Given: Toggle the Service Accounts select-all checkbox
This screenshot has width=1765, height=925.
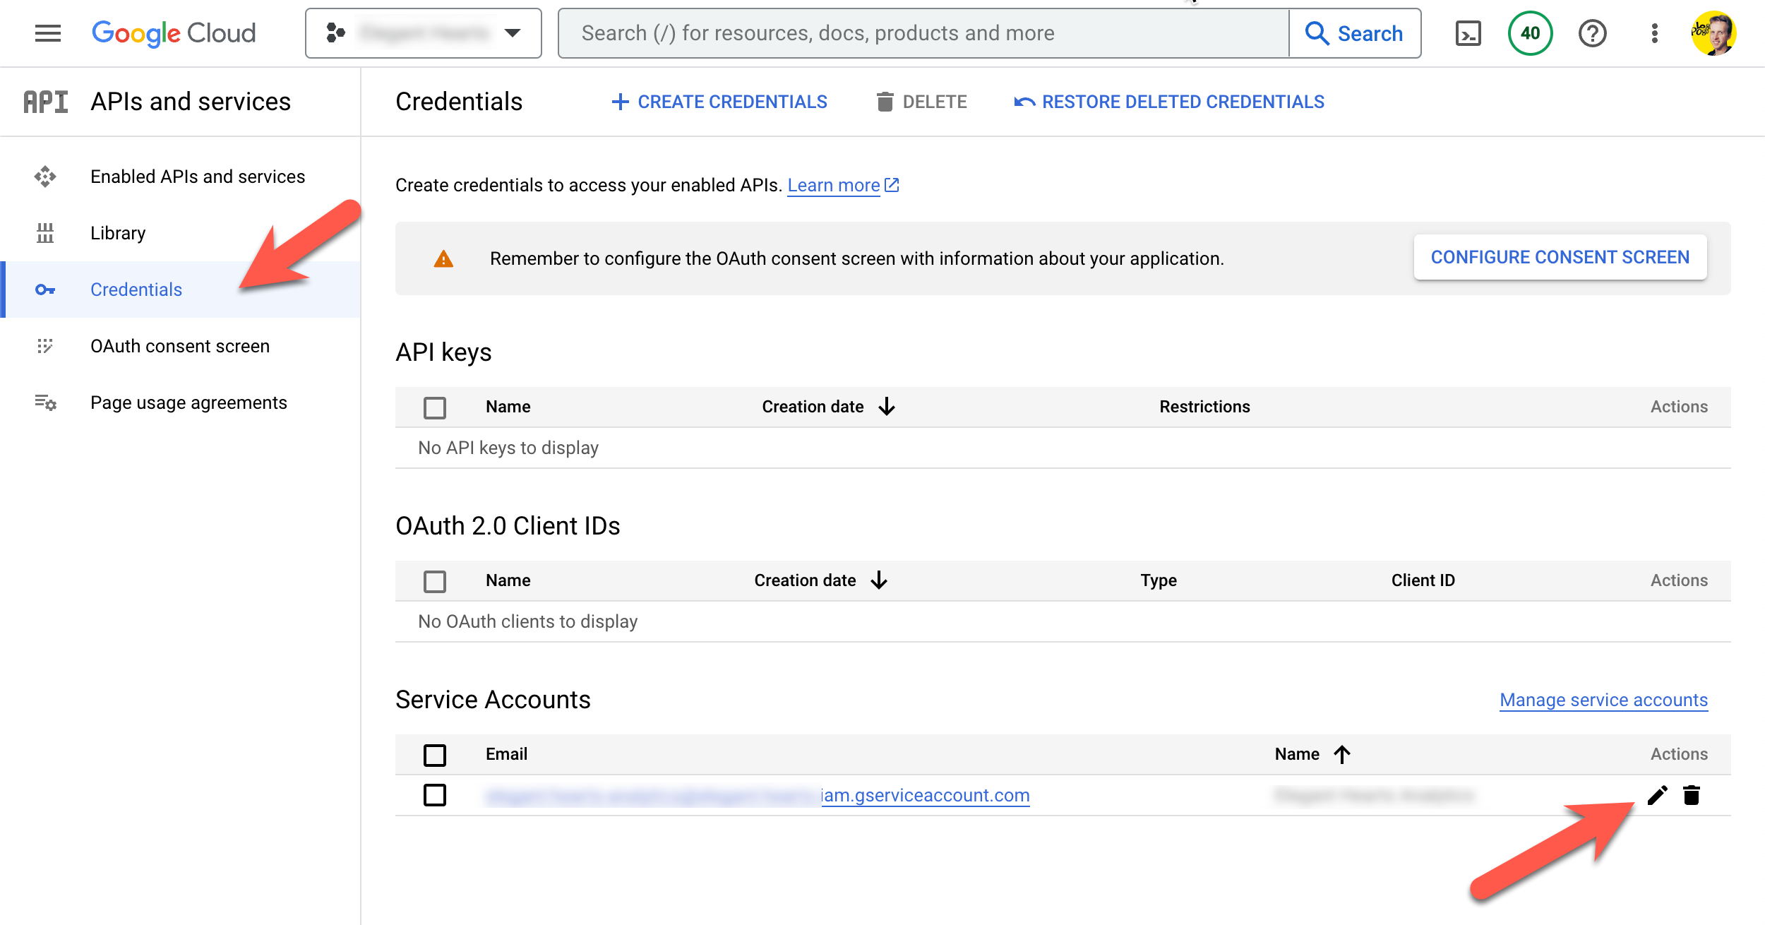Looking at the screenshot, I should 435,755.
